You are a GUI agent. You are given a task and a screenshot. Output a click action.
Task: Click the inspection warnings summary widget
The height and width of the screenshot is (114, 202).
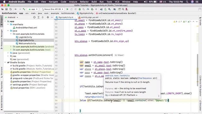(182, 22)
